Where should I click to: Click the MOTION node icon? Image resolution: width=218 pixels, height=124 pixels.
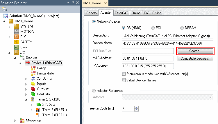click(x=17, y=32)
